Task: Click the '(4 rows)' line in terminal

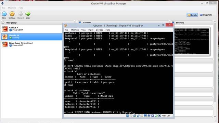Action: point(69,60)
